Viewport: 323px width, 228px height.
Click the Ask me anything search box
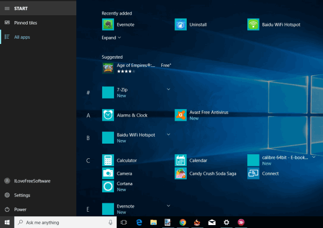65,222
